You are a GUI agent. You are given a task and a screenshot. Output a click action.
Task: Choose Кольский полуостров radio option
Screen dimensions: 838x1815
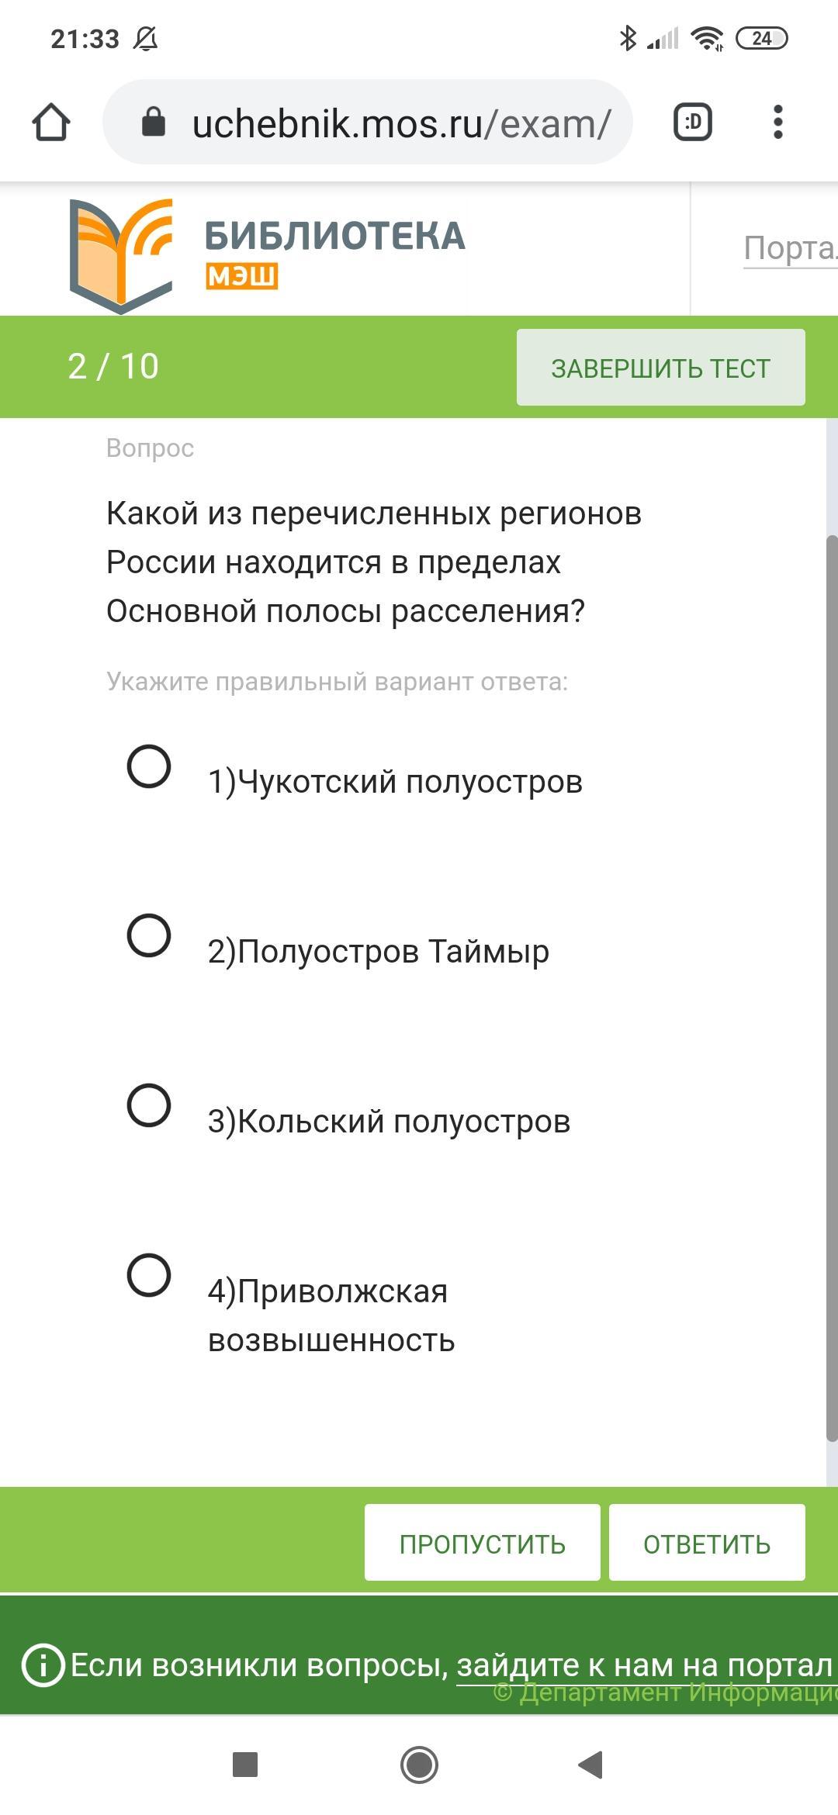[149, 1105]
